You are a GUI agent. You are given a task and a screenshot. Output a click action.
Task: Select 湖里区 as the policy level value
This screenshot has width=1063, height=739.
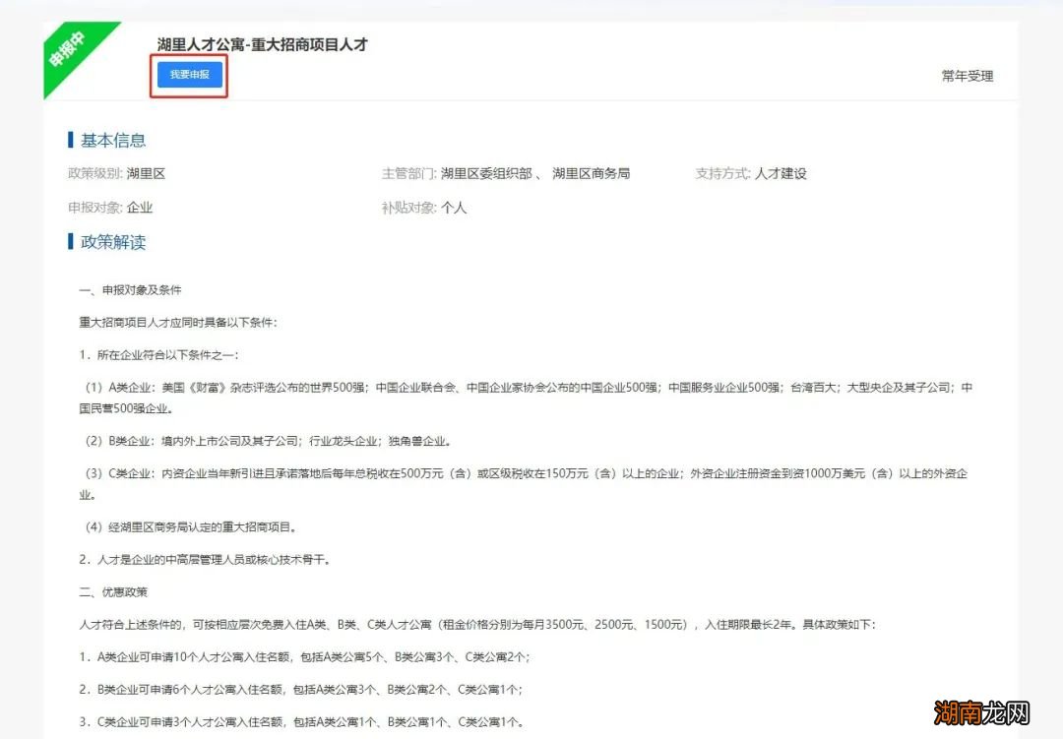pos(147,173)
